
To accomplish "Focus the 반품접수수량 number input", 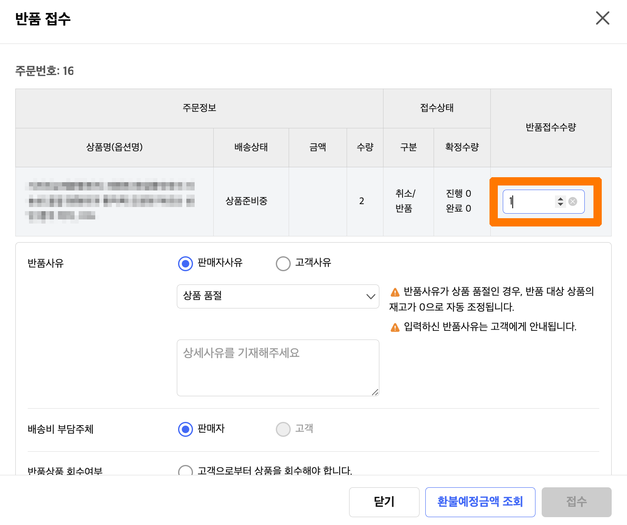I will [543, 202].
